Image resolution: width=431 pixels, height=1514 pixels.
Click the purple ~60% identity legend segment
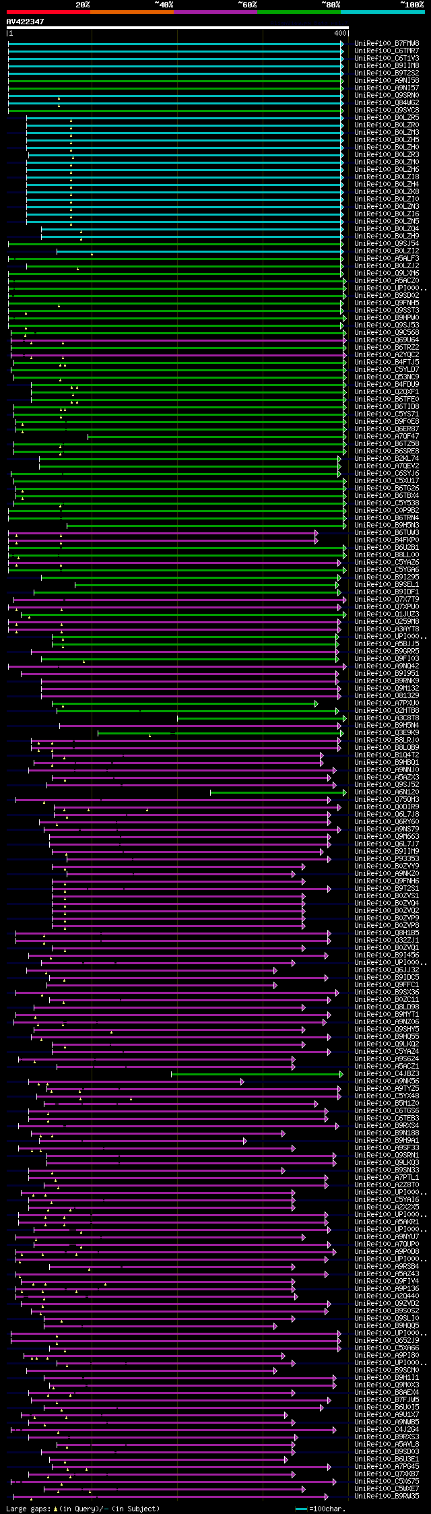[x=215, y=11]
